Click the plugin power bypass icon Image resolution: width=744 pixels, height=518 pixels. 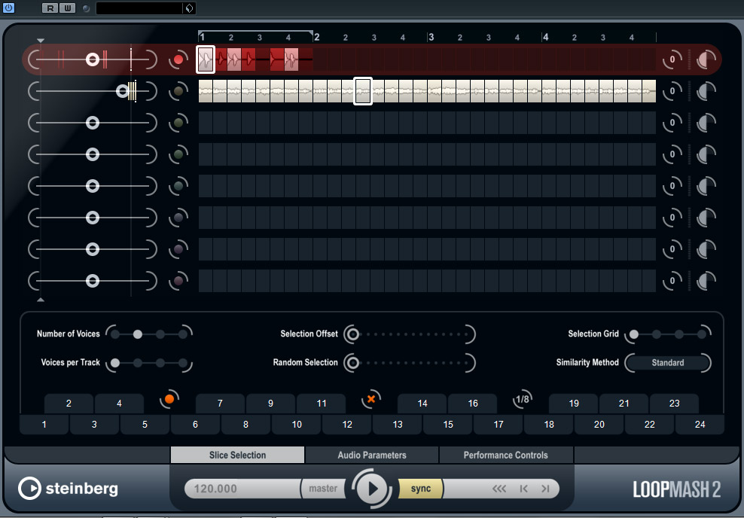pos(8,8)
